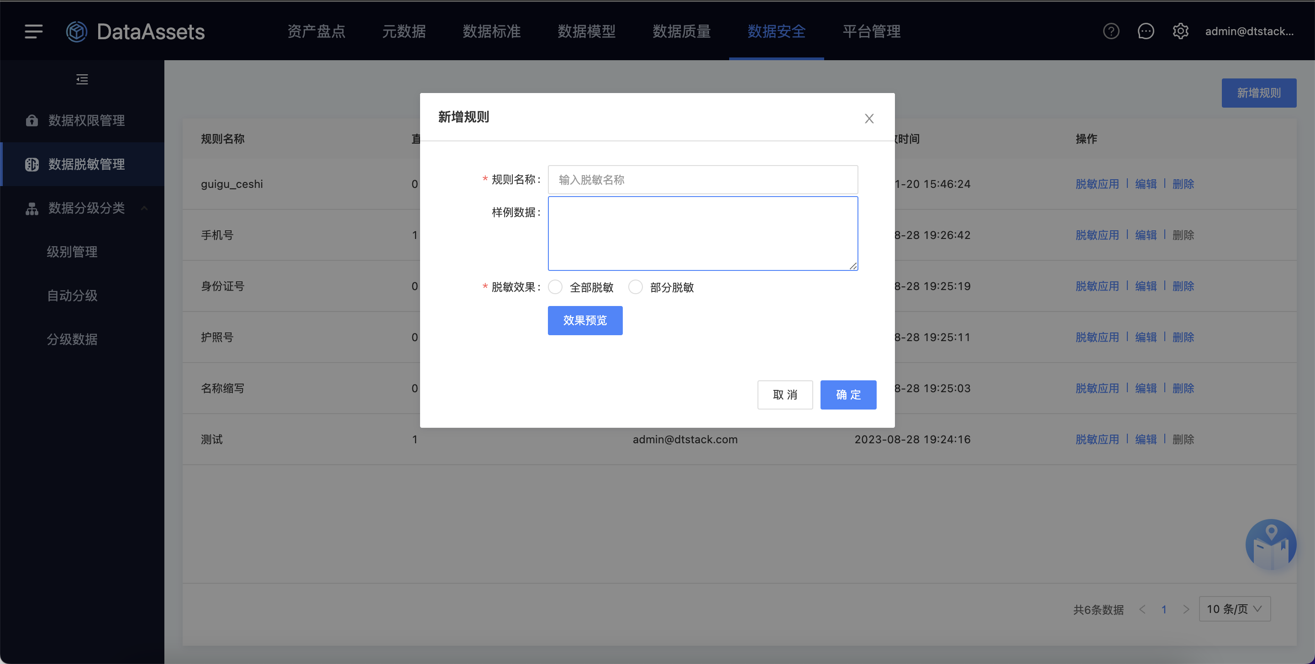Click 脱敏应用 for guigu_ceshi row
The width and height of the screenshot is (1315, 664).
[1097, 184]
